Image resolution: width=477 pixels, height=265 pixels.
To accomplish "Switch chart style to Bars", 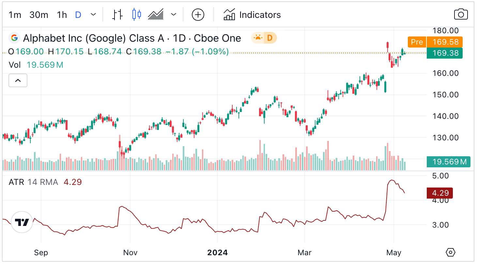I will pyautogui.click(x=117, y=15).
